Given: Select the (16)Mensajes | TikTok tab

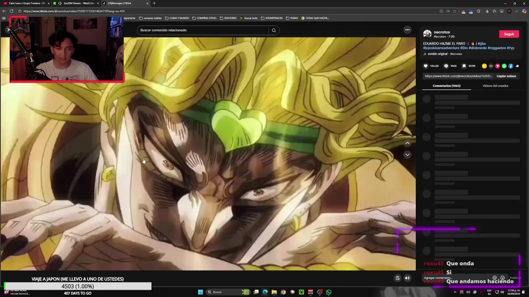Looking at the screenshot, I should click(126, 3).
